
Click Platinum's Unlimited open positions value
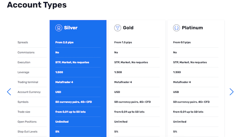pos(179,122)
